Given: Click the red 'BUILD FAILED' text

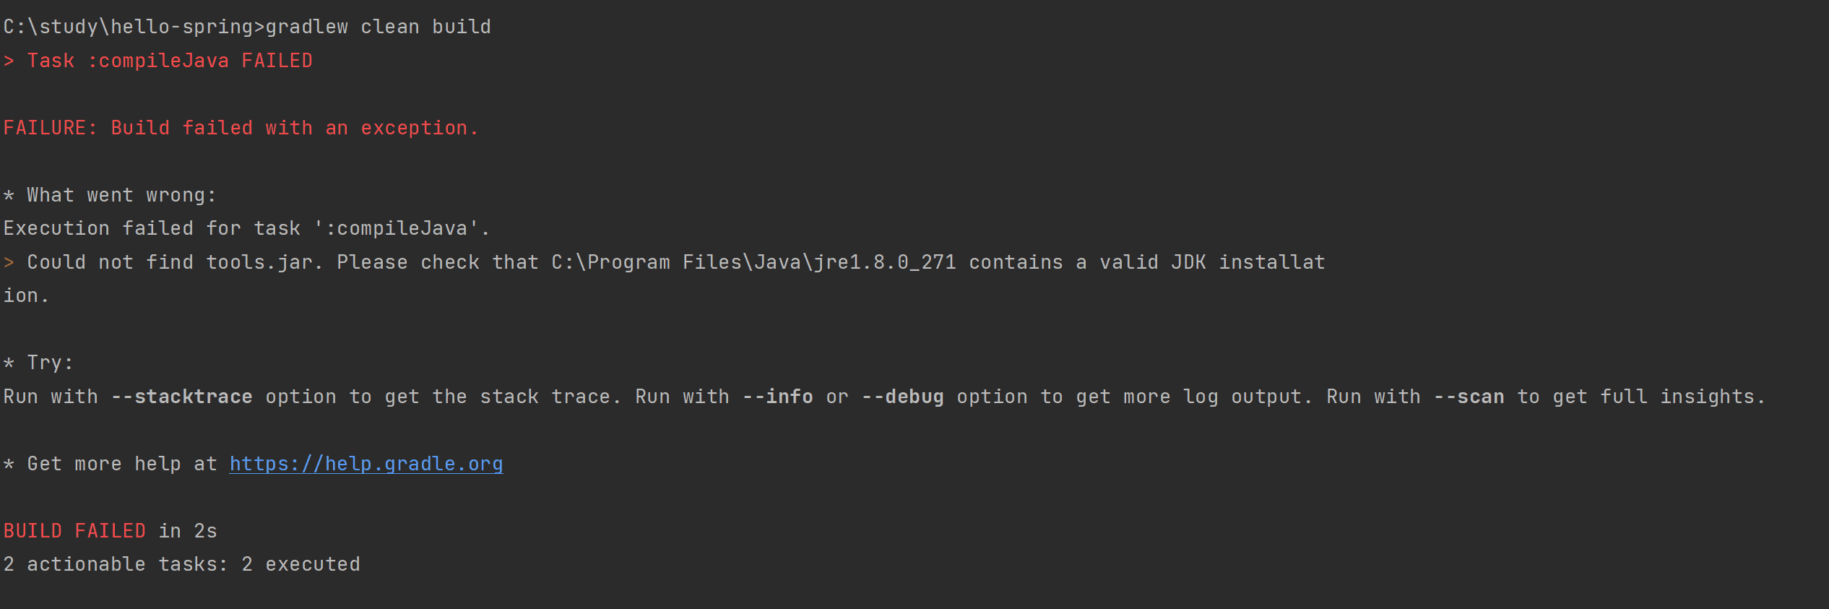Looking at the screenshot, I should [74, 531].
